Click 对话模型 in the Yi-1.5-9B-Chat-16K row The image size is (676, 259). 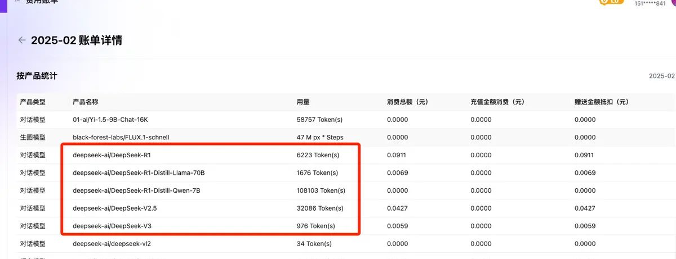click(33, 120)
